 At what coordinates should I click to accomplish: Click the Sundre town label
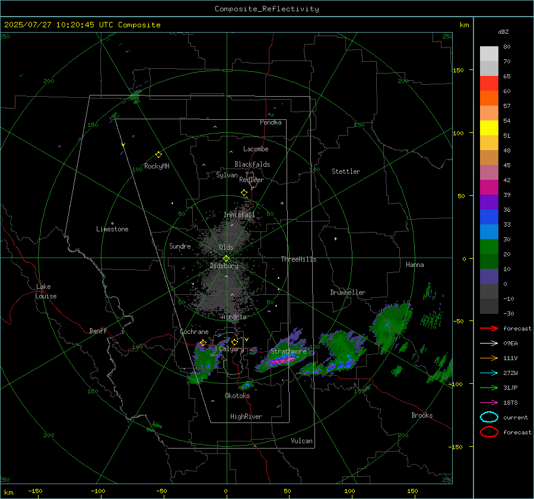pos(180,246)
